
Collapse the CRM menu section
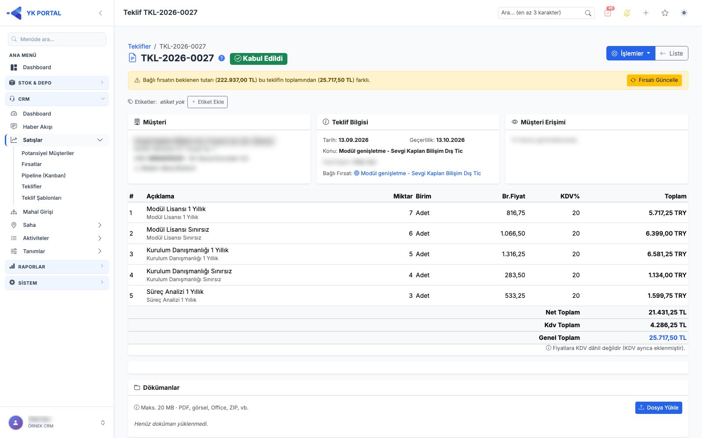click(x=57, y=99)
